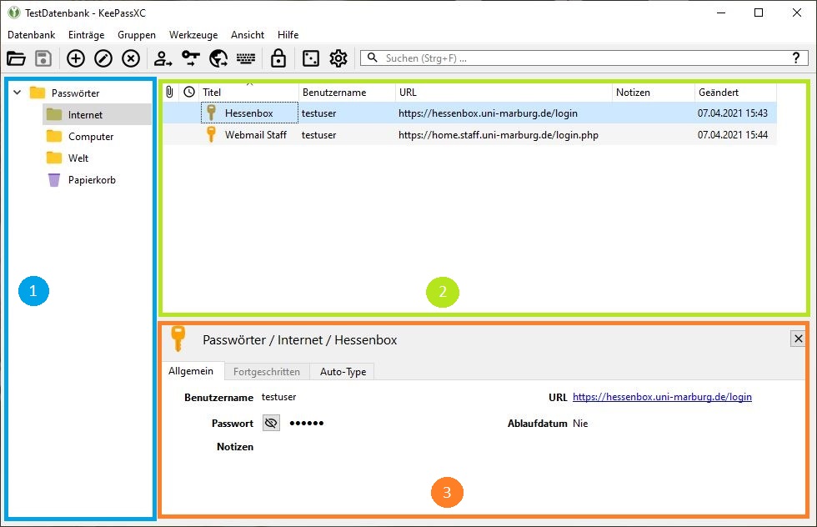Click the Passwörter / Internet / Hessenbox heading

tap(299, 340)
